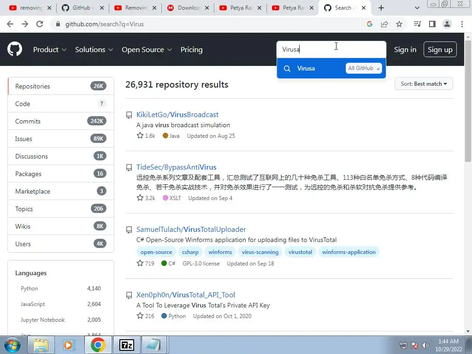Filter by Jupyter Notebook language
This screenshot has height=354, width=472.
[60, 320]
